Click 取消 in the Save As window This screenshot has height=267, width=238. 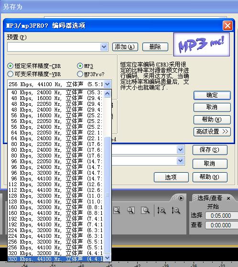click(210, 164)
